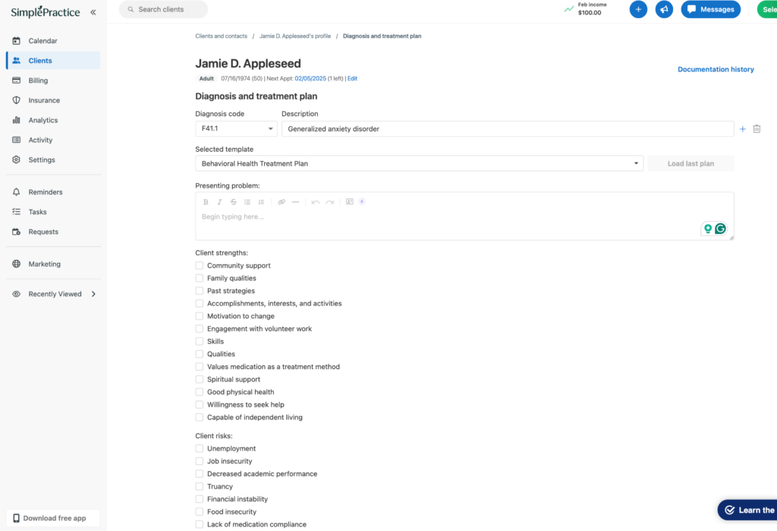Expand the Recently Viewed section

tap(53, 293)
